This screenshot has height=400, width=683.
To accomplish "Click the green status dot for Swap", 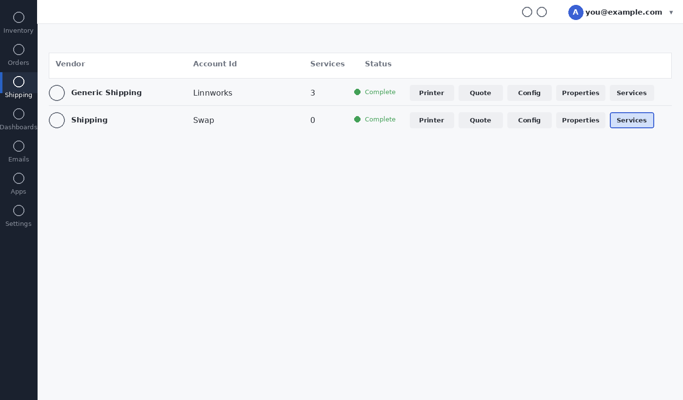I will click(357, 120).
